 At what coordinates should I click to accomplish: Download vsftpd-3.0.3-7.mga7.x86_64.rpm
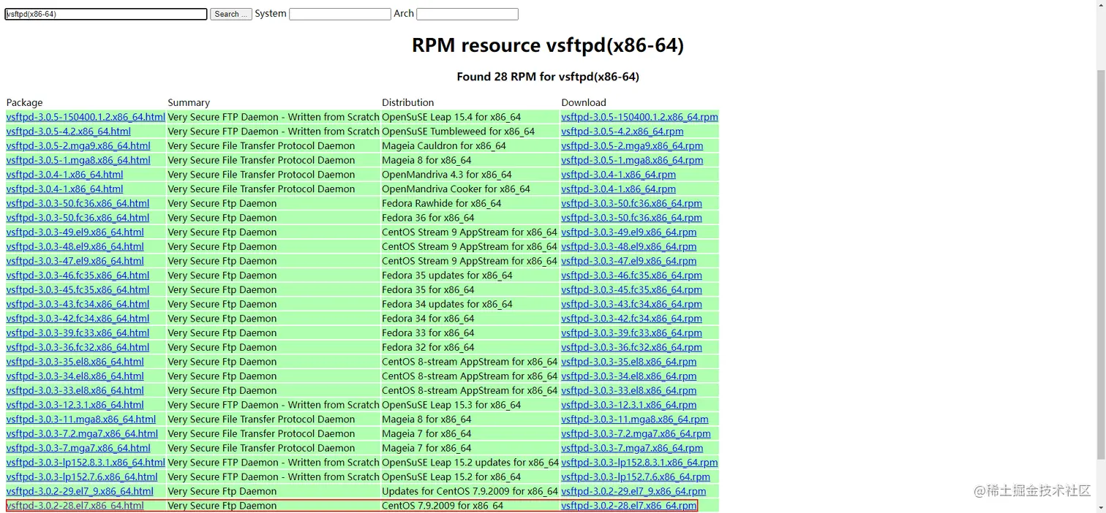point(632,448)
